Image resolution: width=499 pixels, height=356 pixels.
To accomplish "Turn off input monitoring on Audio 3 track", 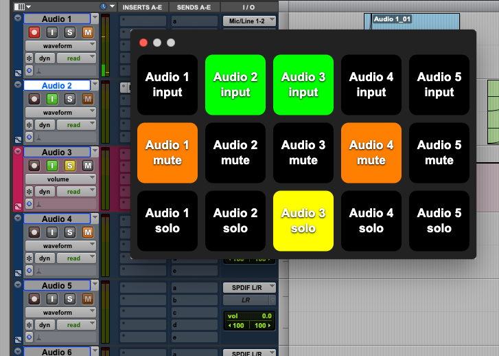I will tap(52, 166).
